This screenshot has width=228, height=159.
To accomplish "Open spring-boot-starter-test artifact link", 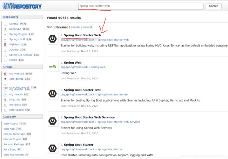I will point(113,95).
